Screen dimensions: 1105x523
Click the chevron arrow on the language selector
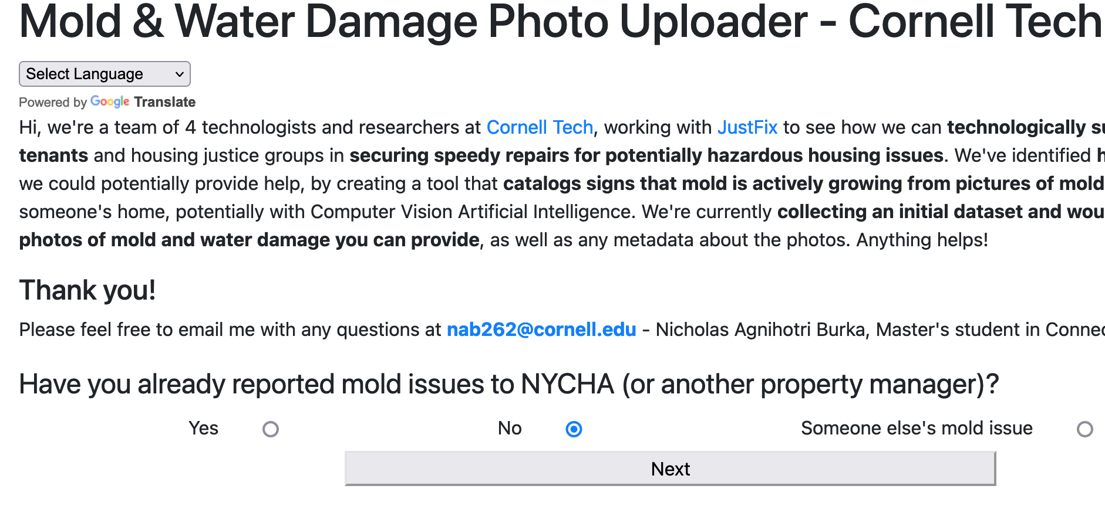click(x=180, y=74)
